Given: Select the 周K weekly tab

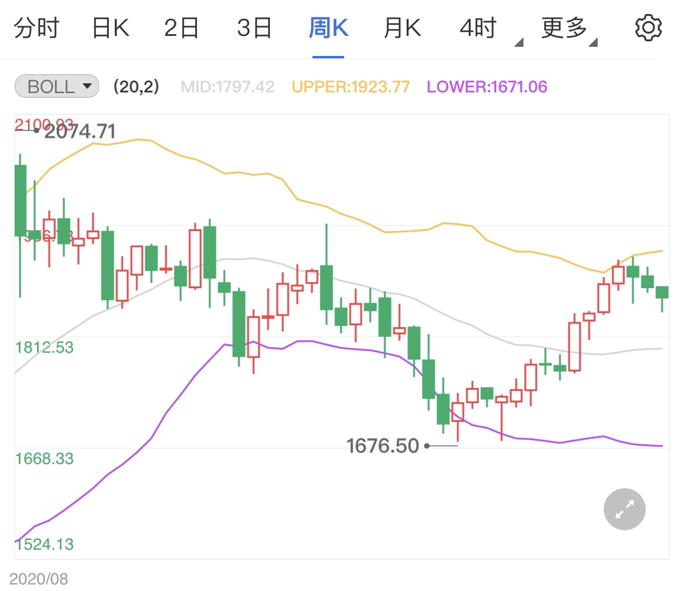Looking at the screenshot, I should pyautogui.click(x=328, y=28).
